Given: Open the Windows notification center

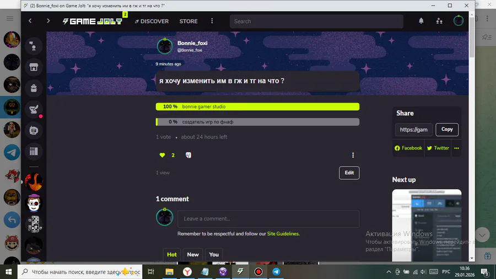Looking at the screenshot, I should point(485,272).
